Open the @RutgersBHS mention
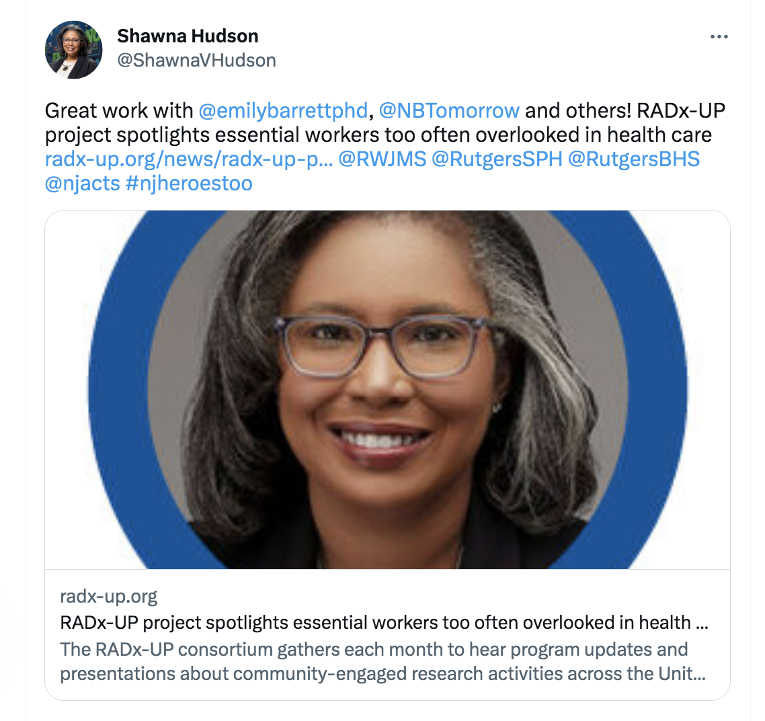The height and width of the screenshot is (721, 765). (x=634, y=159)
